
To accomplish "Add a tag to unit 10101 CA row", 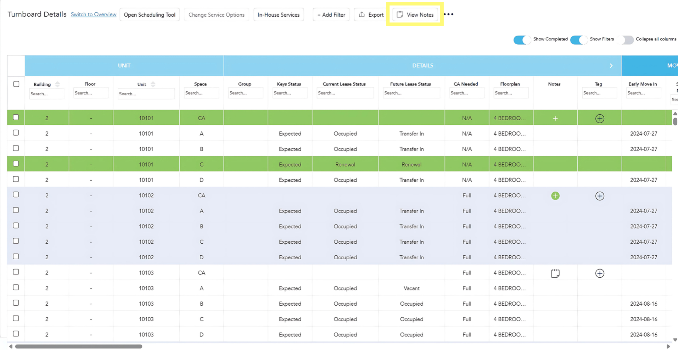I will 599,118.
